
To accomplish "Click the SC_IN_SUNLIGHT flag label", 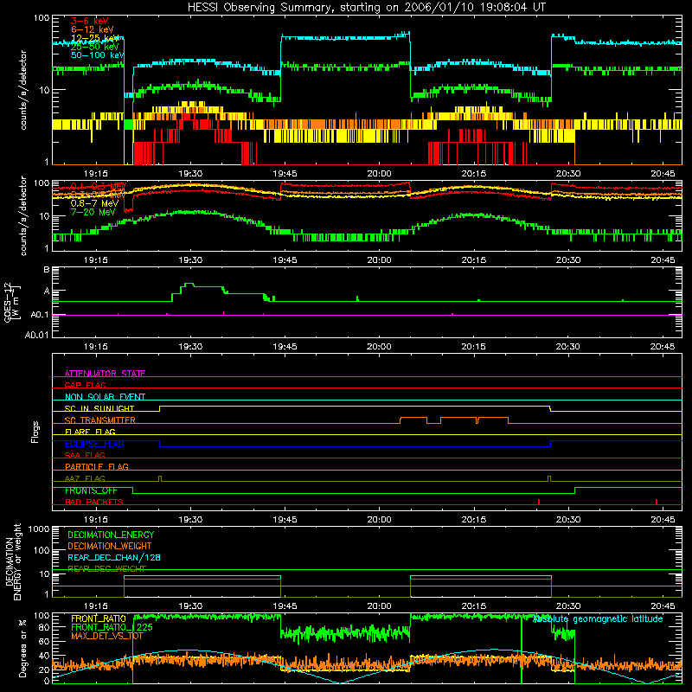I will tap(99, 408).
